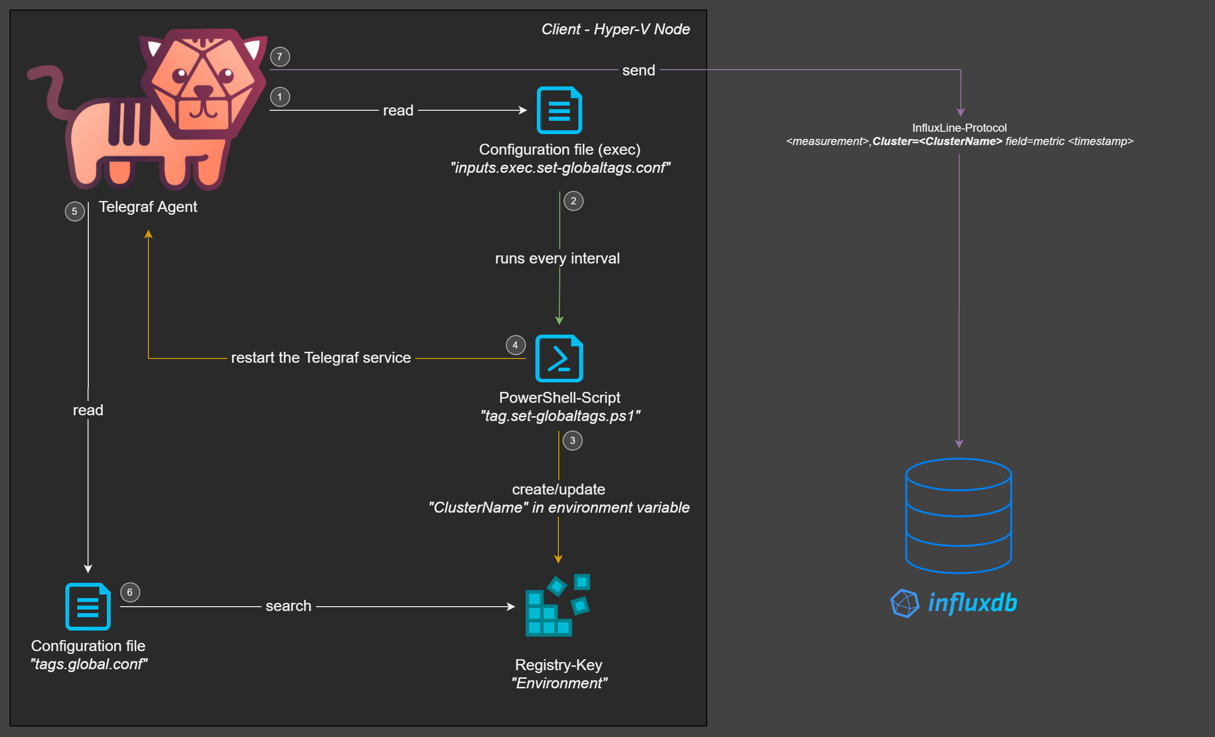
Task: Select the 'tags.global.conf' filename text
Action: (89, 664)
